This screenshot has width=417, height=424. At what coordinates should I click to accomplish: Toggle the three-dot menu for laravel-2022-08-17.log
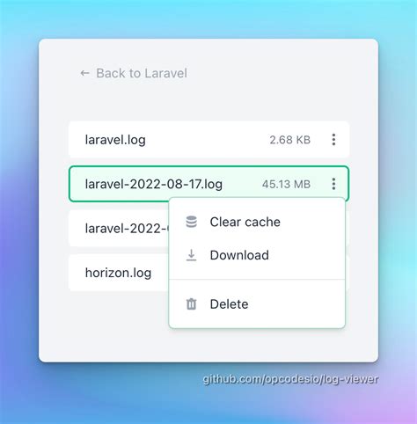[333, 184]
